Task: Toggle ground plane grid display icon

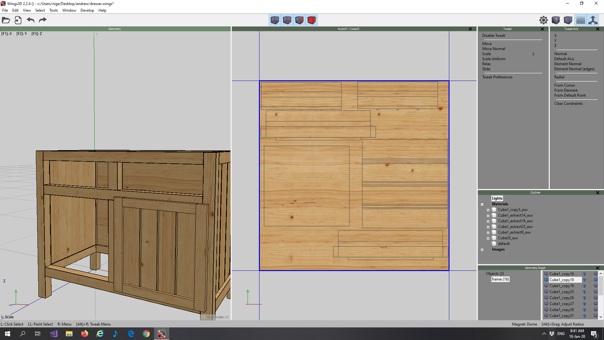Action: 580,20
